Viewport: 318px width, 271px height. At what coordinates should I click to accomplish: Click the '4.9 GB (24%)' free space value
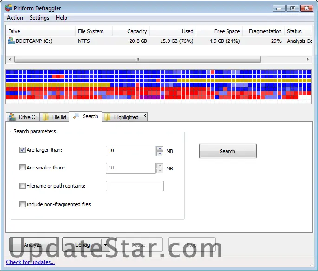[x=224, y=41]
